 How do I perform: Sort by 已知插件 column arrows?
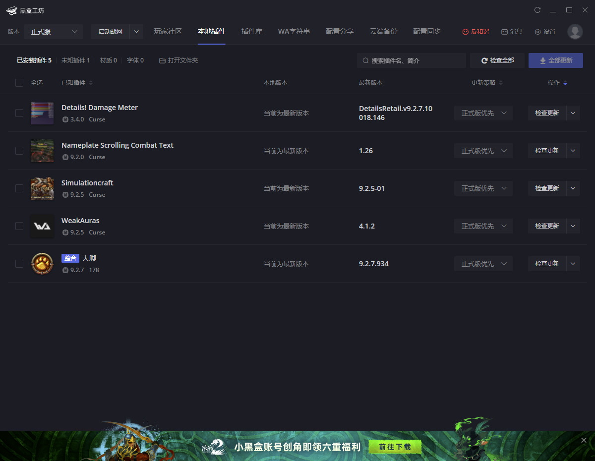coord(91,83)
